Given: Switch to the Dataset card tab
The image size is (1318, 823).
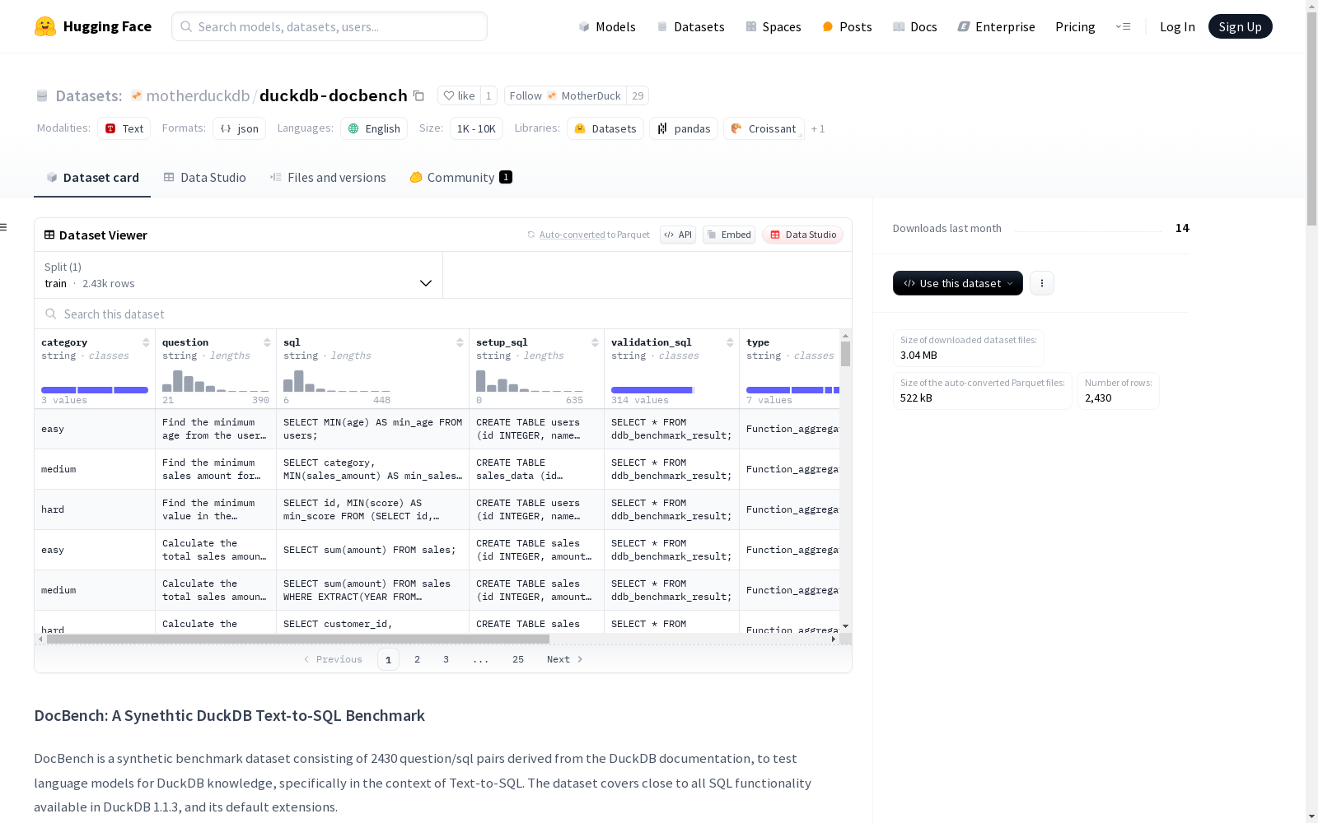Looking at the screenshot, I should 92,178.
